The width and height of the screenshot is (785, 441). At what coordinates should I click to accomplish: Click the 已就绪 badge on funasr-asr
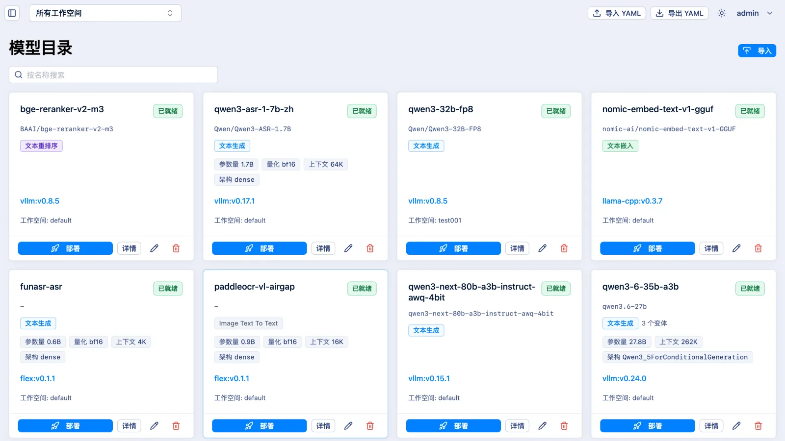(168, 289)
